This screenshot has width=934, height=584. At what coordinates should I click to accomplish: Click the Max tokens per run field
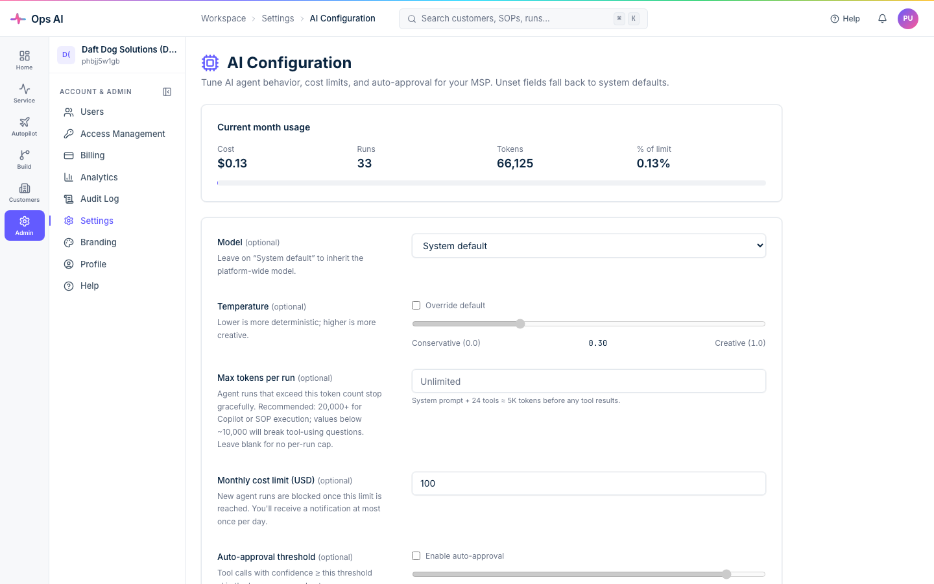(x=589, y=381)
